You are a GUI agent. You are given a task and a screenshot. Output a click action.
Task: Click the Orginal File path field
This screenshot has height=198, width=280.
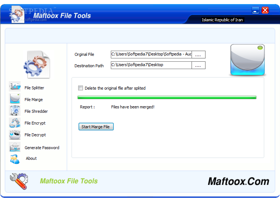pos(151,54)
